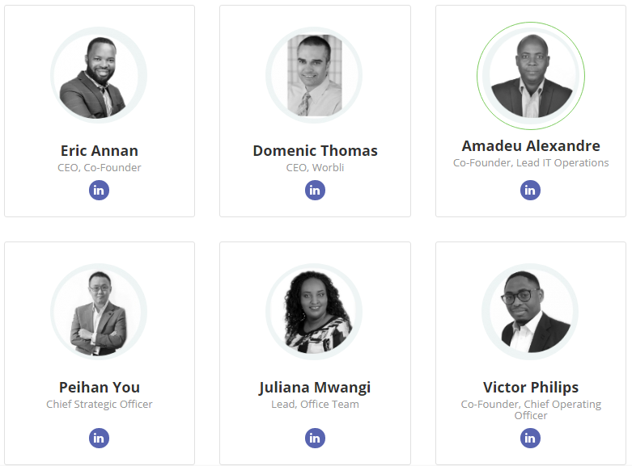Image resolution: width=632 pixels, height=466 pixels.
Task: Open Eric Annan's LinkedIn icon
Action: tap(99, 191)
